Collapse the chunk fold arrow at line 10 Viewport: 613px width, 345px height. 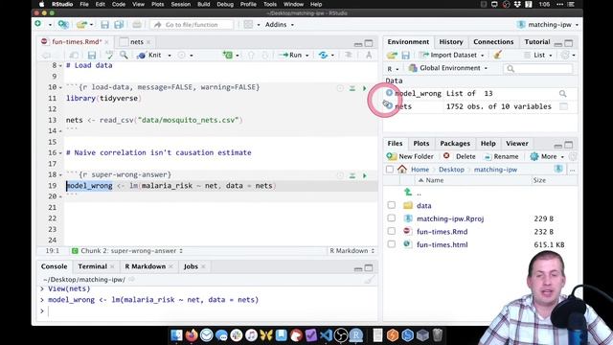[x=60, y=87]
